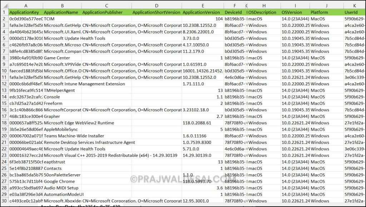The image size is (366, 207).
Task: Select the Grapher cell
Action: pos(62,116)
